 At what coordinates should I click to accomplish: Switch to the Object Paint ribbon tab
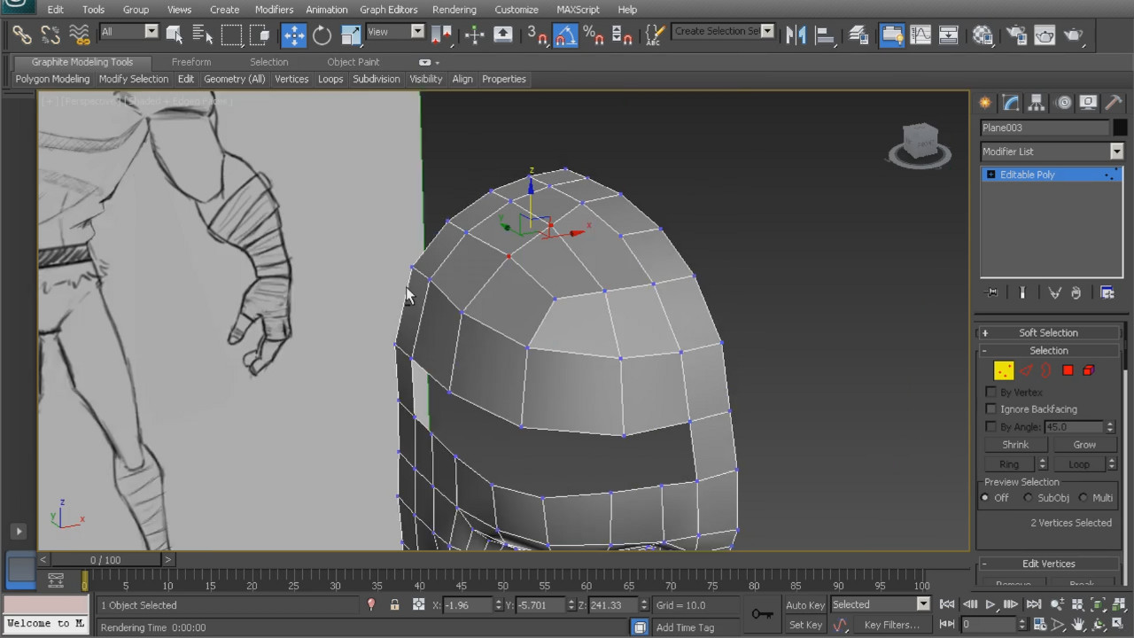353,62
